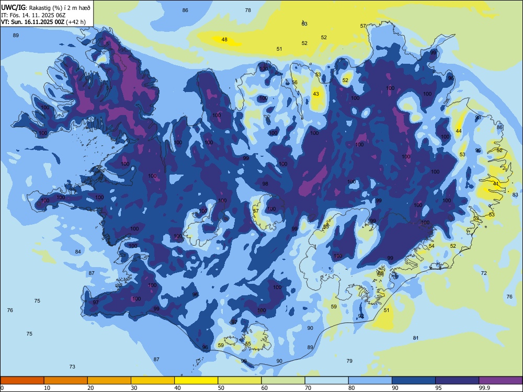
Task: Choose the 80–90 medium blue legend swatch
Action: point(370,381)
